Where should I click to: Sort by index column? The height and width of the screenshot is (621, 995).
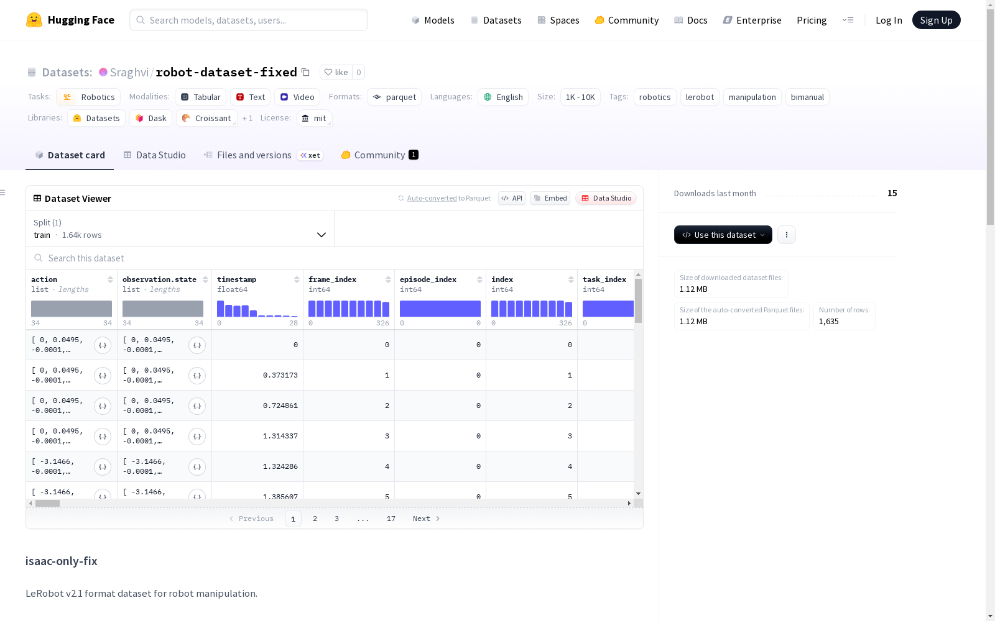[x=571, y=279]
